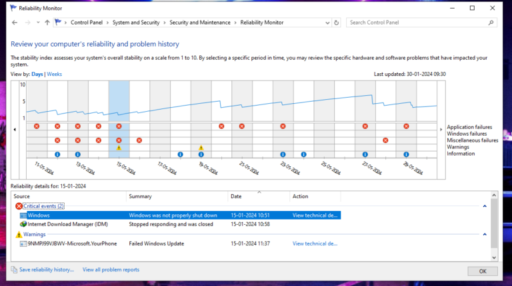Expand breadcrumb arrow after Security and Maintenance

(x=235, y=23)
